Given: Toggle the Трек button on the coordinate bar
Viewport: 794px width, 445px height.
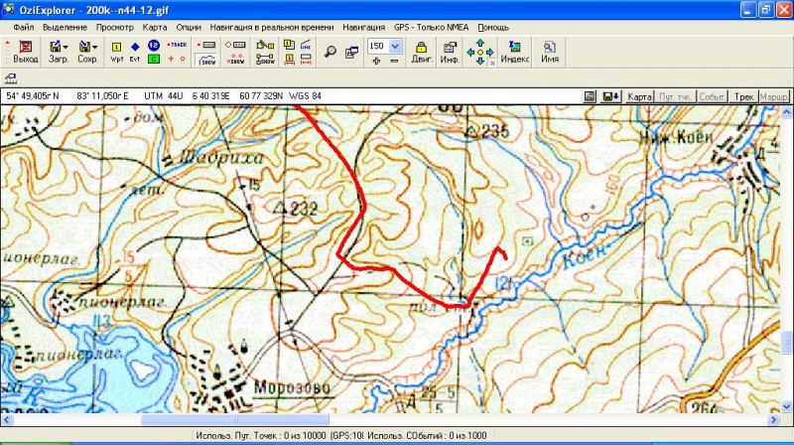Looking at the screenshot, I should [743, 96].
